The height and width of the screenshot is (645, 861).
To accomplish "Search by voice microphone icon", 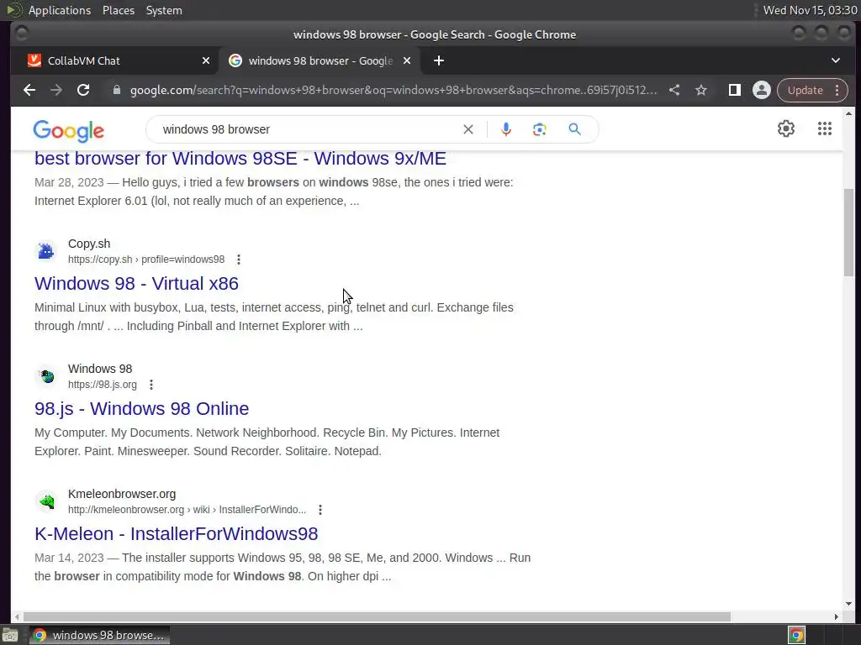I will (x=506, y=129).
